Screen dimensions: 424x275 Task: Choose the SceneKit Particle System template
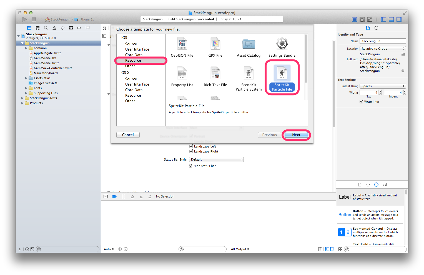249,73
